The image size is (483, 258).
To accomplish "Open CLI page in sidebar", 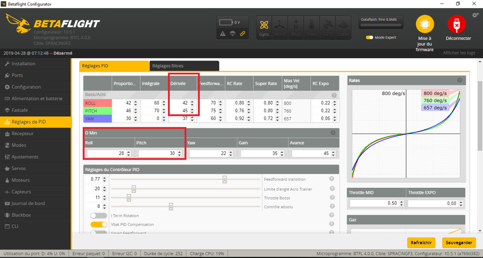I will [35, 227].
